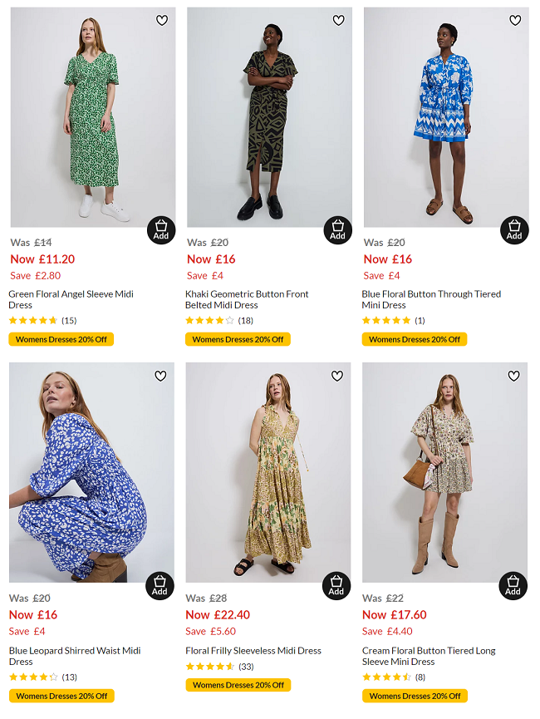Screen dimensions: 540x719
Task: Click the heart icon on the Blue Leopard dress
Action: (162, 376)
